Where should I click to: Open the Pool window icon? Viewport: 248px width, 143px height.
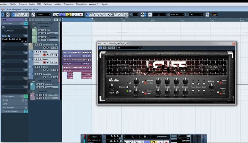(x=24, y=15)
